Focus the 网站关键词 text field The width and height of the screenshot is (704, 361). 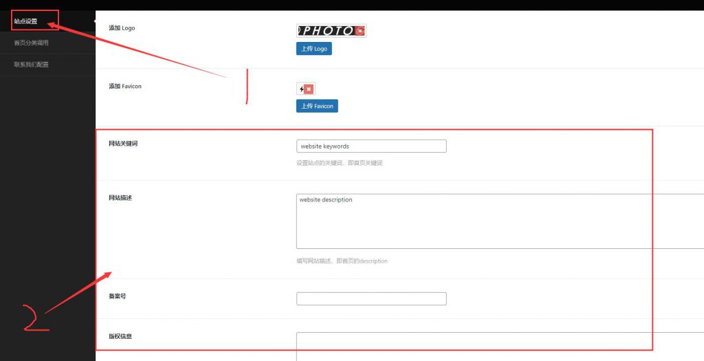click(371, 146)
